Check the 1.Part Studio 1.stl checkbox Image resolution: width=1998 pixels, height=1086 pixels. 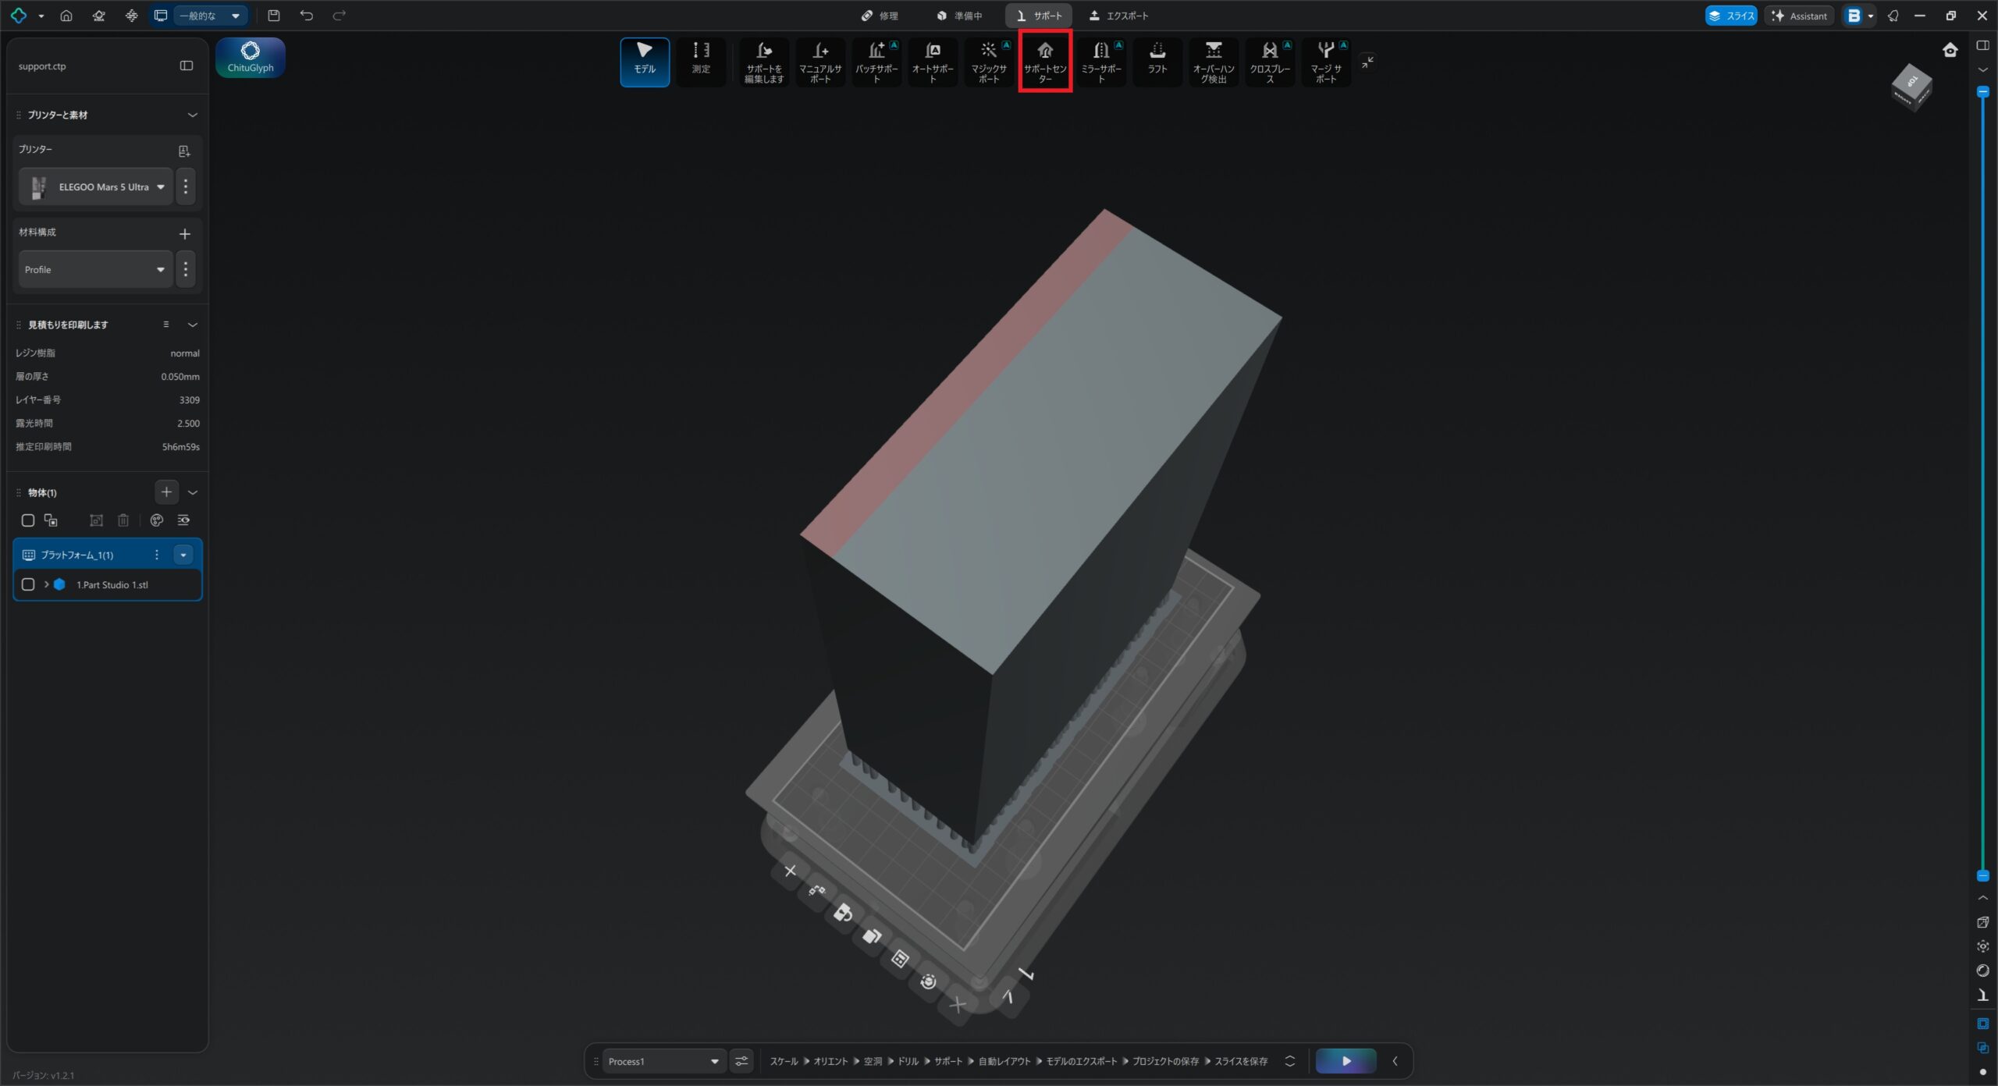28,584
